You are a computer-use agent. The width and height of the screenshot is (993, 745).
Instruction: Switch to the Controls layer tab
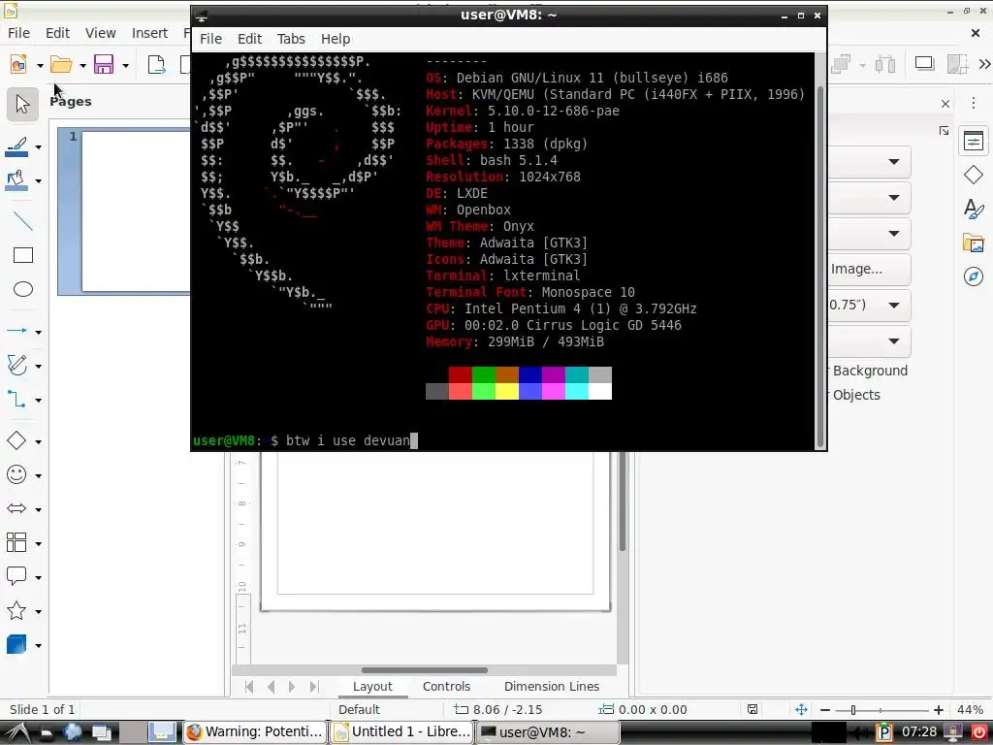(x=446, y=686)
